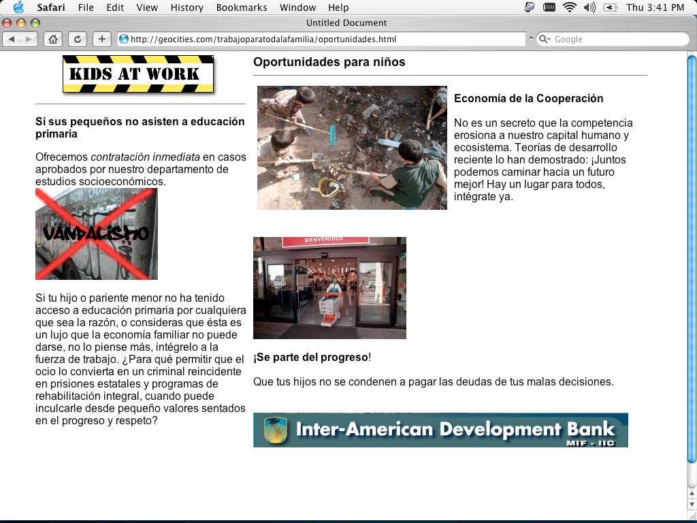This screenshot has height=523, width=697.
Task: Click the globe site icon in address bar
Action: click(124, 39)
